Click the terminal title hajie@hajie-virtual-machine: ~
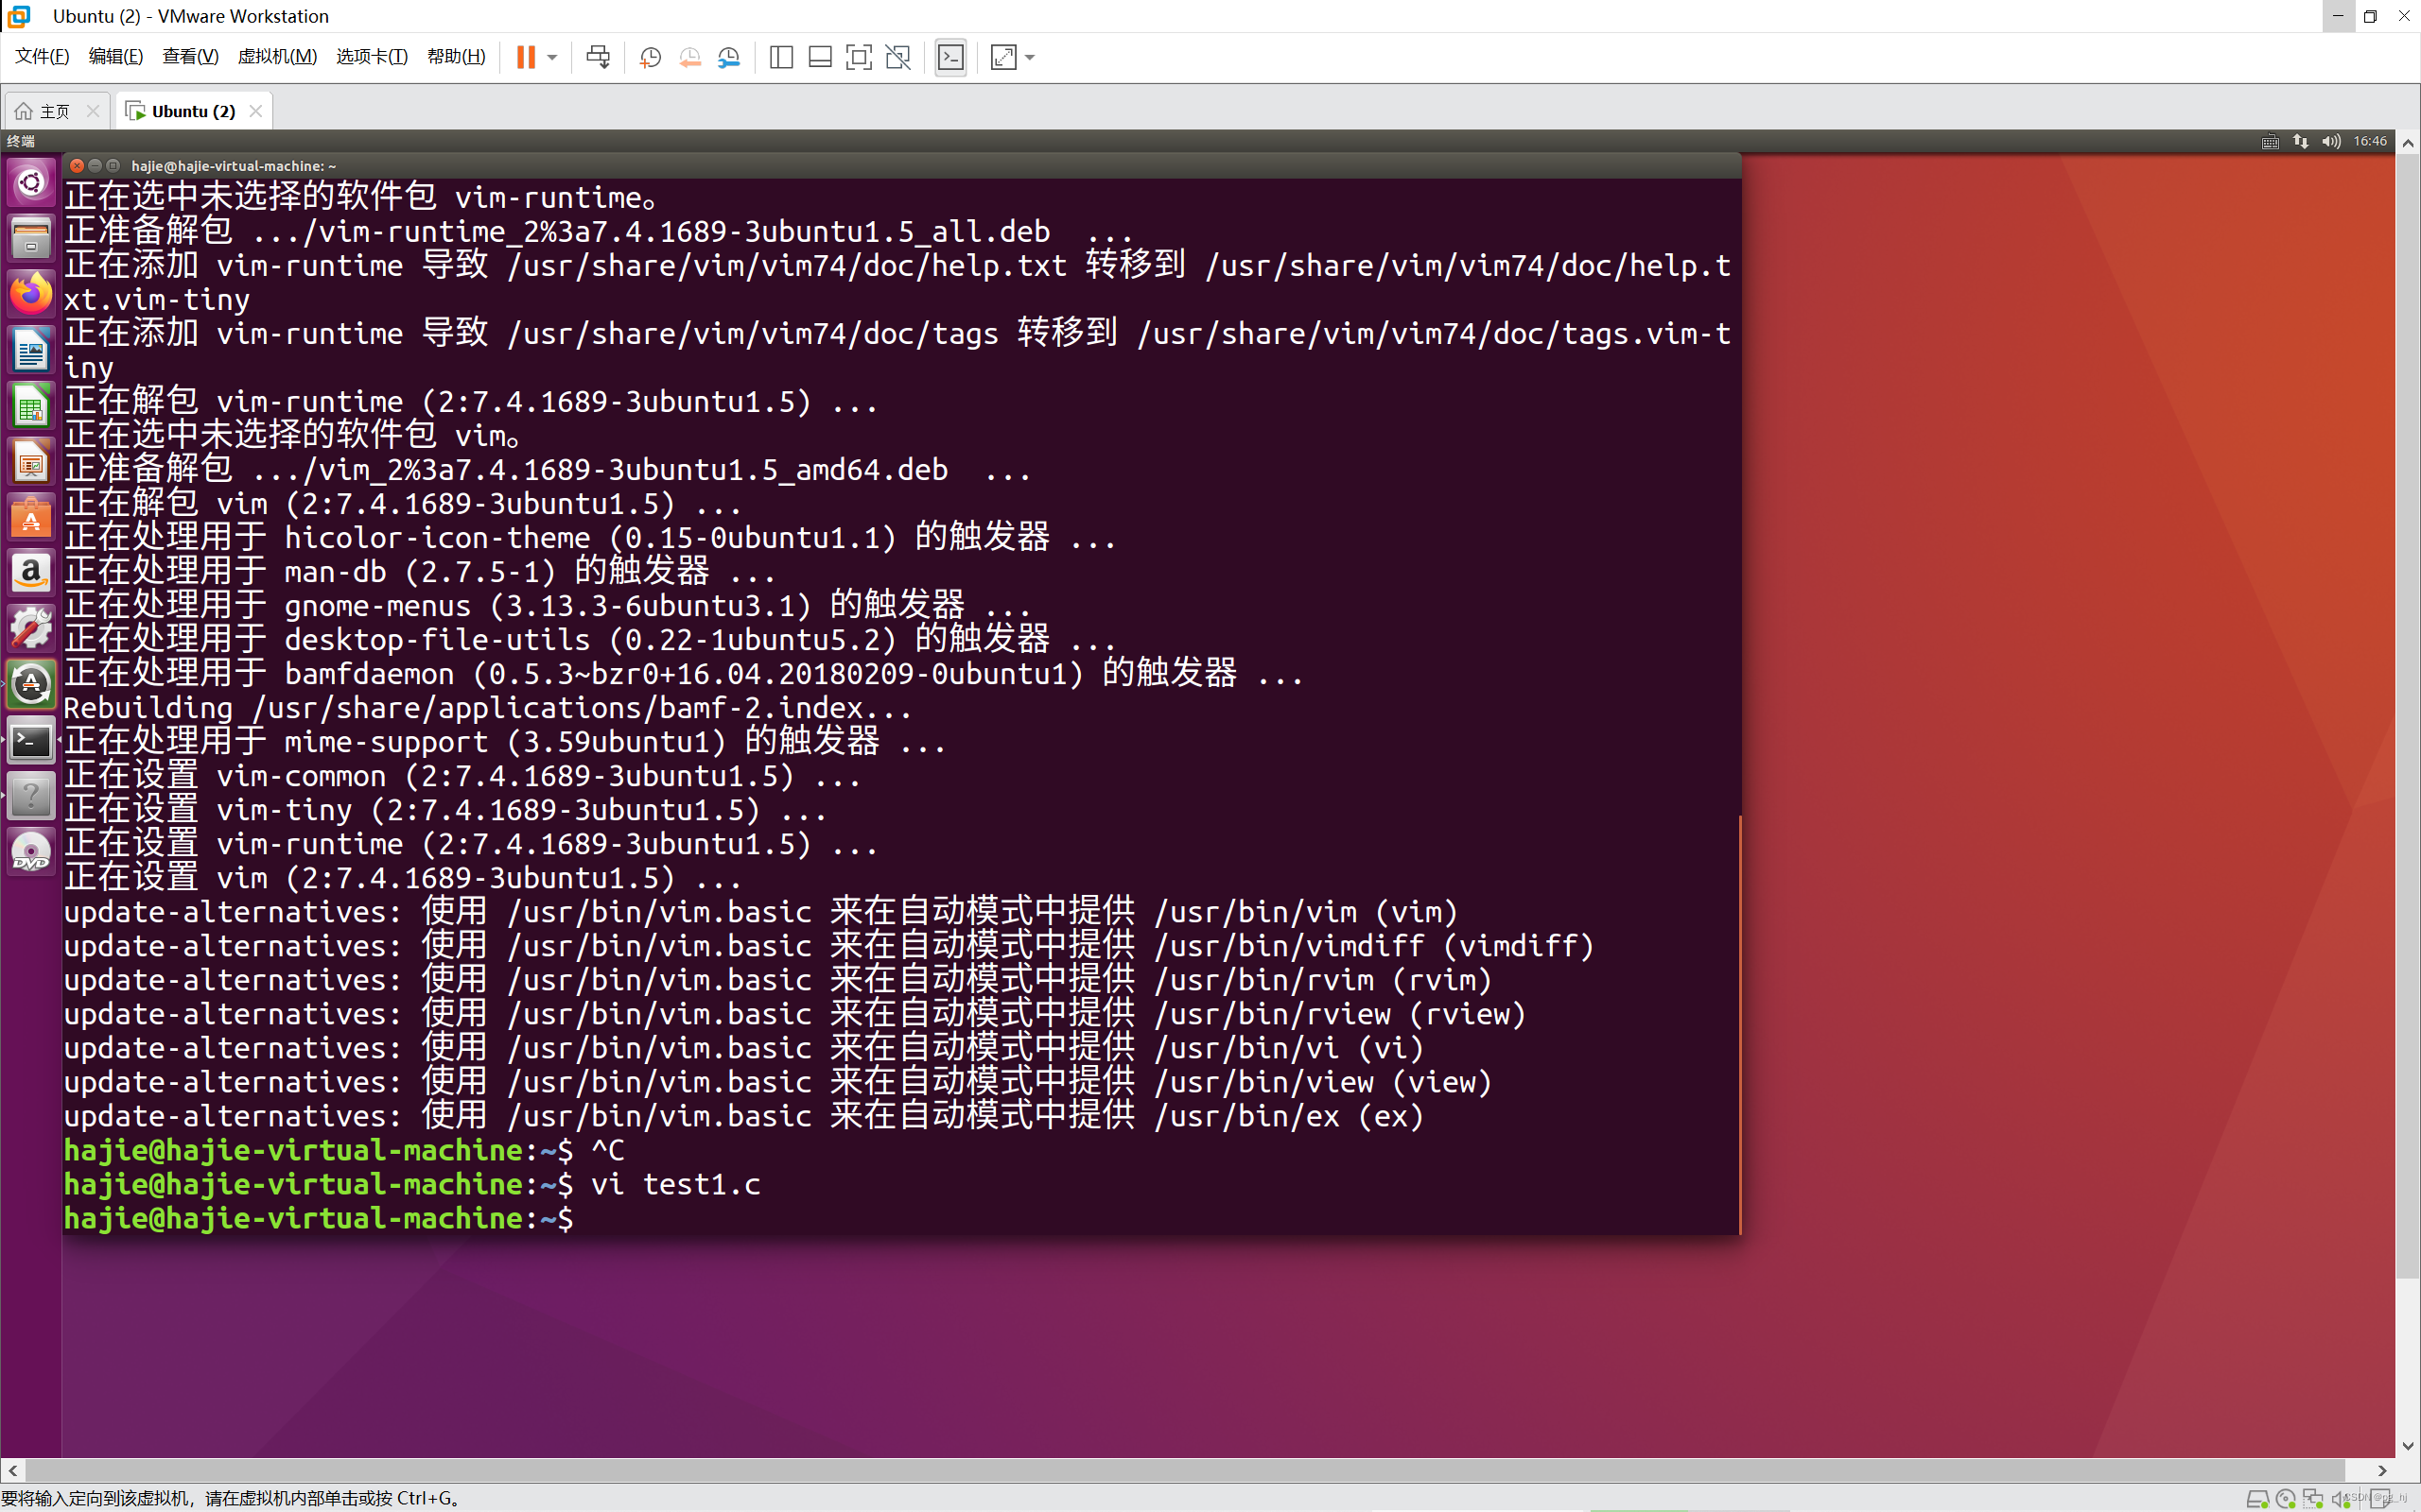Image resolution: width=2421 pixels, height=1512 pixels. click(x=233, y=166)
